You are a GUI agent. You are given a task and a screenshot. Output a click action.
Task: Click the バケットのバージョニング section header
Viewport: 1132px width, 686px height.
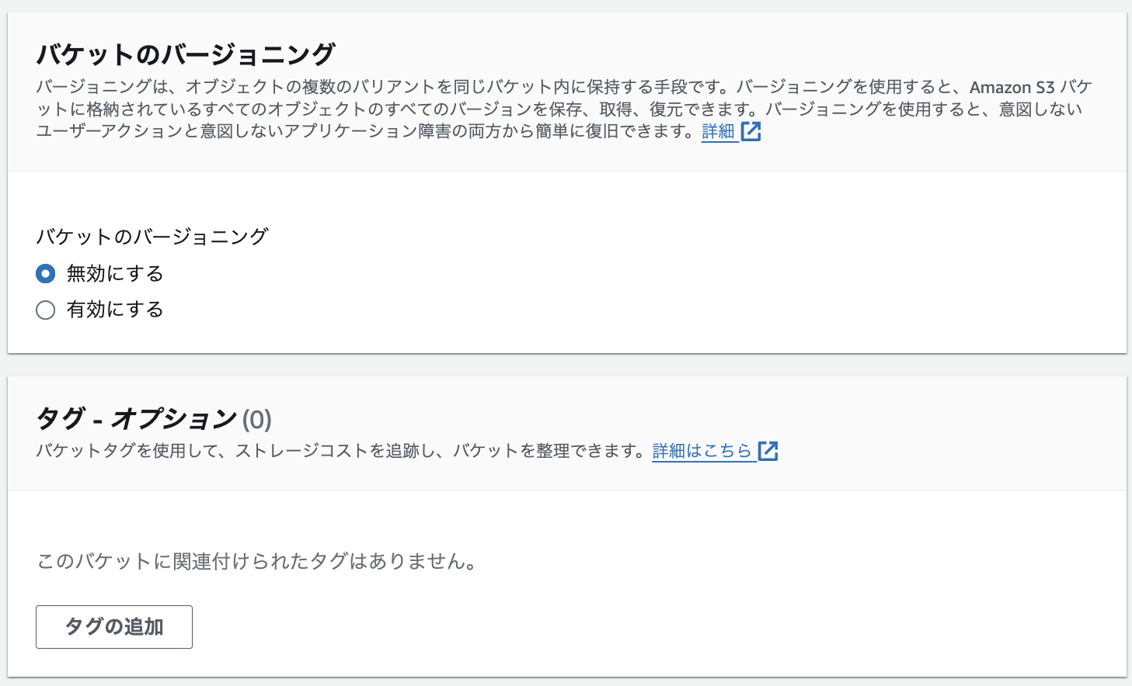pyautogui.click(x=186, y=54)
